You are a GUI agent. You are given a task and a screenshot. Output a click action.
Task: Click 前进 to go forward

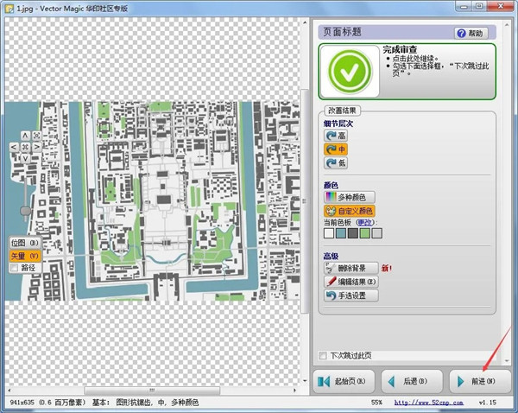coord(479,381)
